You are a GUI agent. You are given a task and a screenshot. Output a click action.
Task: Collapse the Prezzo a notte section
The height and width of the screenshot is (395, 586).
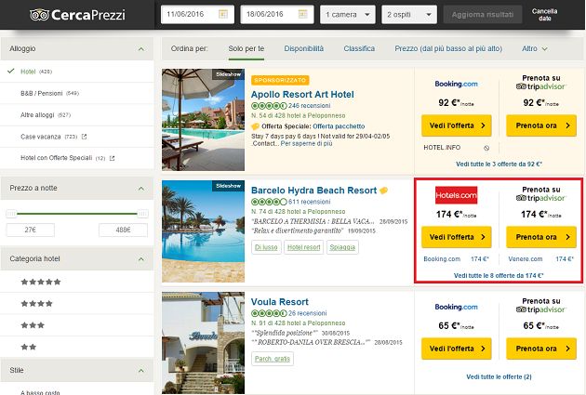[x=140, y=188]
